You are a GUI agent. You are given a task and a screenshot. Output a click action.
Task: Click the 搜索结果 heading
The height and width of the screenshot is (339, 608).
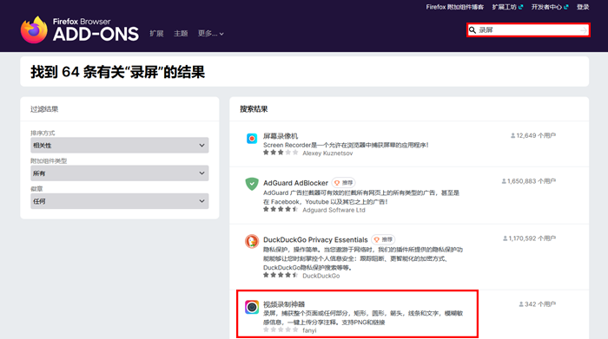pyautogui.click(x=254, y=109)
